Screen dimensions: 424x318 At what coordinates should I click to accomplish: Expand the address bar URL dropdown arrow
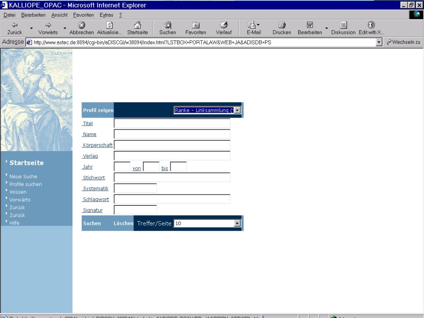378,42
